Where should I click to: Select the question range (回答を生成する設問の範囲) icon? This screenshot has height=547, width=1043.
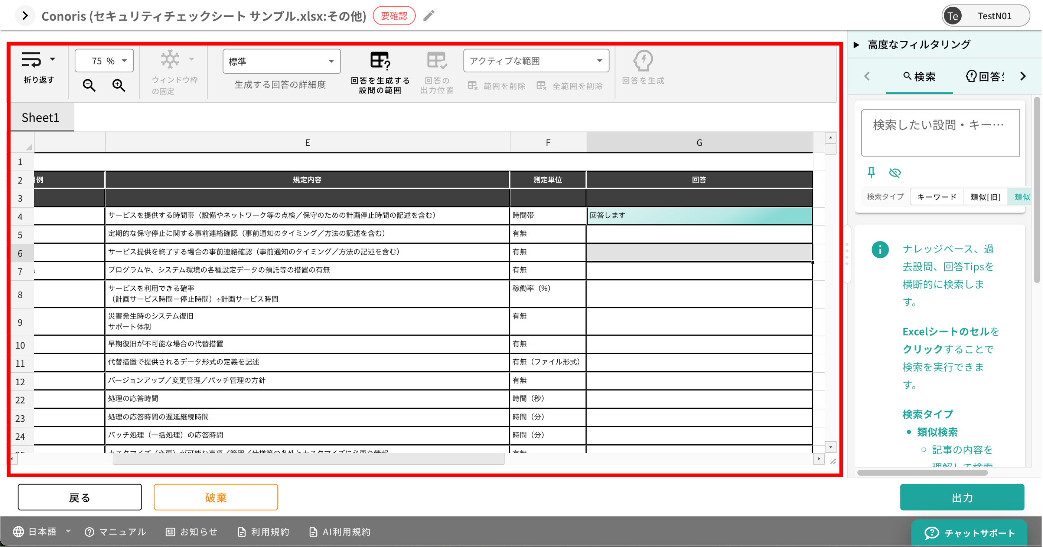[380, 61]
